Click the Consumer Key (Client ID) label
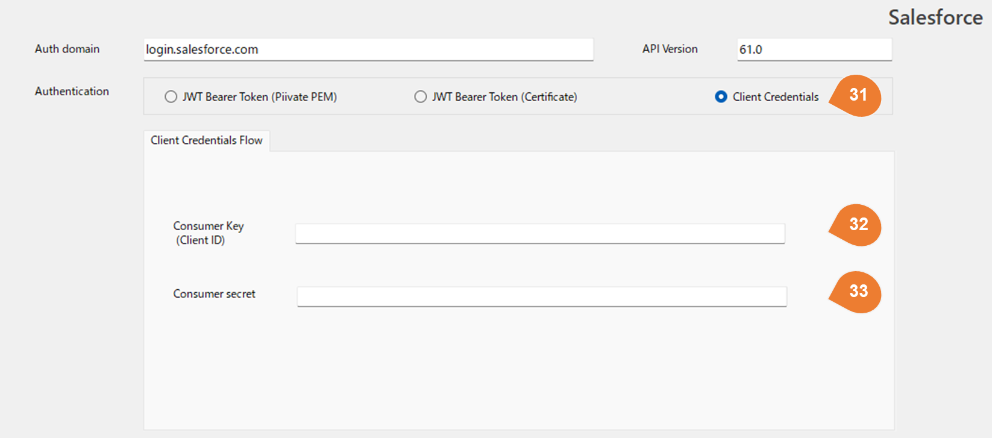Image resolution: width=992 pixels, height=438 pixels. pyautogui.click(x=208, y=233)
